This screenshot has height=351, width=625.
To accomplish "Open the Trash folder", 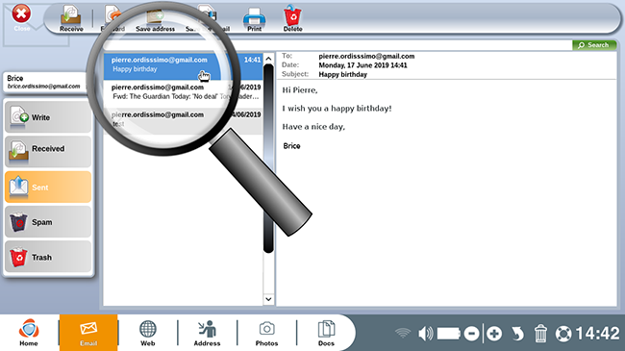I will [x=48, y=257].
